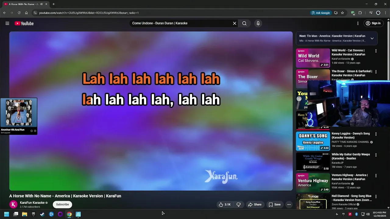Open KaraFun Karaoke channel name link
This screenshot has height=219, width=390.
pos(32,203)
